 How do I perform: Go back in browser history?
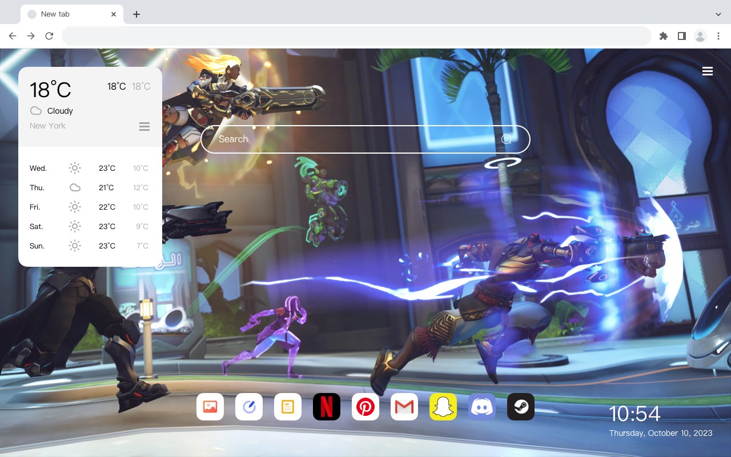tap(13, 36)
